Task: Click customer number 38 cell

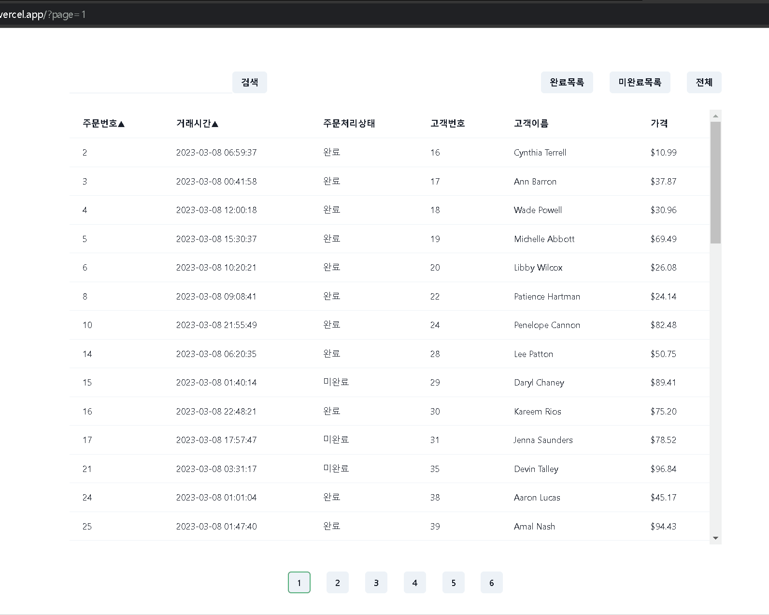Action: pyautogui.click(x=435, y=498)
